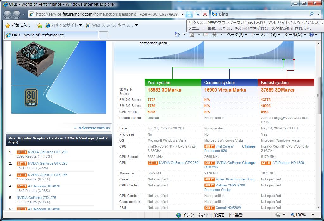Open Zalman CNPS 9700 Processor Cooler link
The height and width of the screenshot is (221, 324).
click(x=224, y=187)
